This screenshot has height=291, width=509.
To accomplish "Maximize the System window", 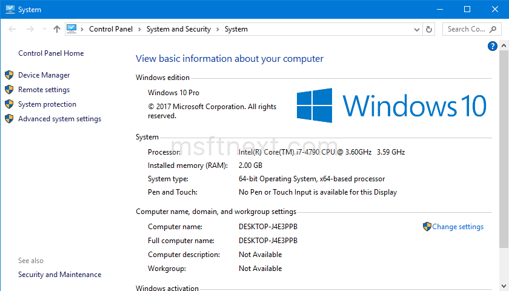I will point(467,10).
